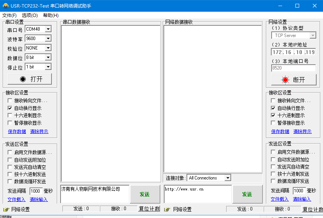This screenshot has height=218, width=323.
Task: Click the app icon in the title bar
Action: click(5, 6)
